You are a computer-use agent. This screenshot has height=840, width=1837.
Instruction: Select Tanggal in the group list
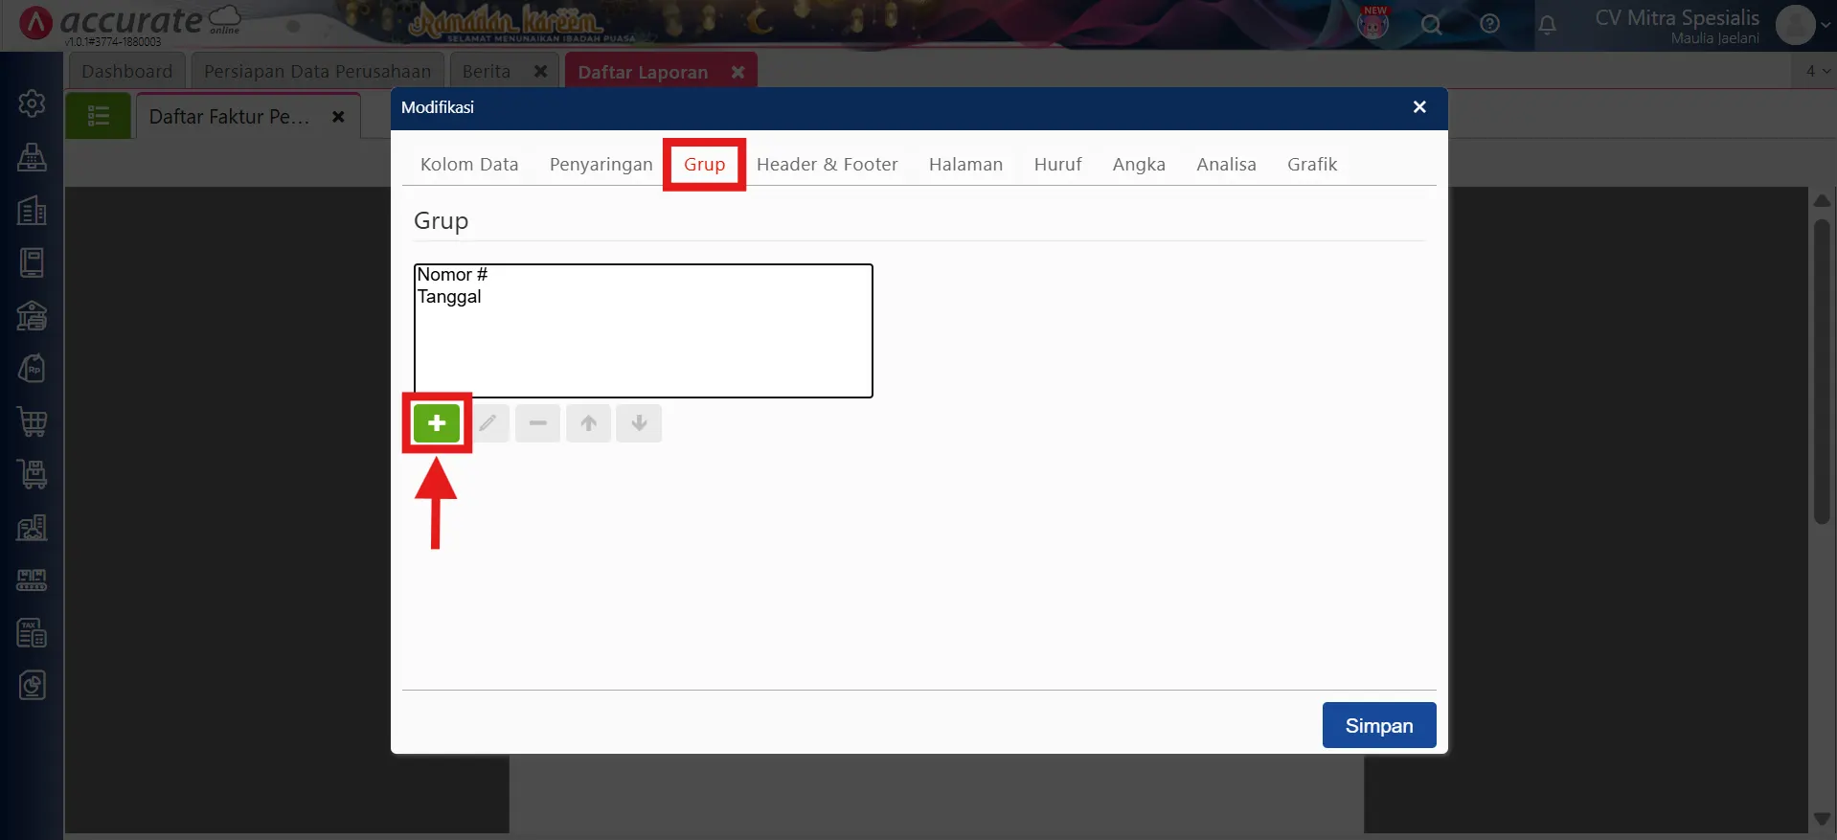point(449,297)
